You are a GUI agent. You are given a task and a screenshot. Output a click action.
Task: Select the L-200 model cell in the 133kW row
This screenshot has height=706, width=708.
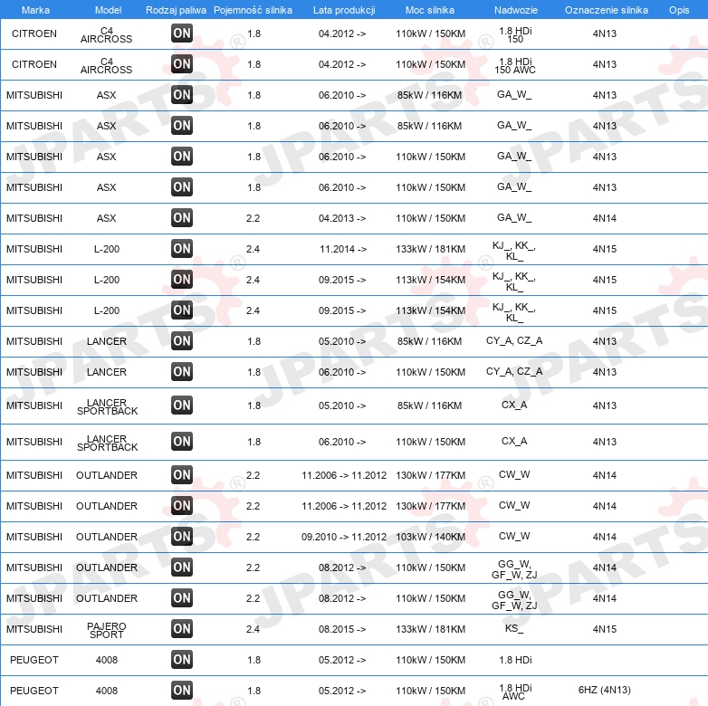pos(107,249)
